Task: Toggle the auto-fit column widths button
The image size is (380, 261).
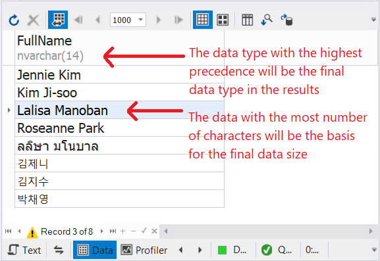Action: pos(58,20)
